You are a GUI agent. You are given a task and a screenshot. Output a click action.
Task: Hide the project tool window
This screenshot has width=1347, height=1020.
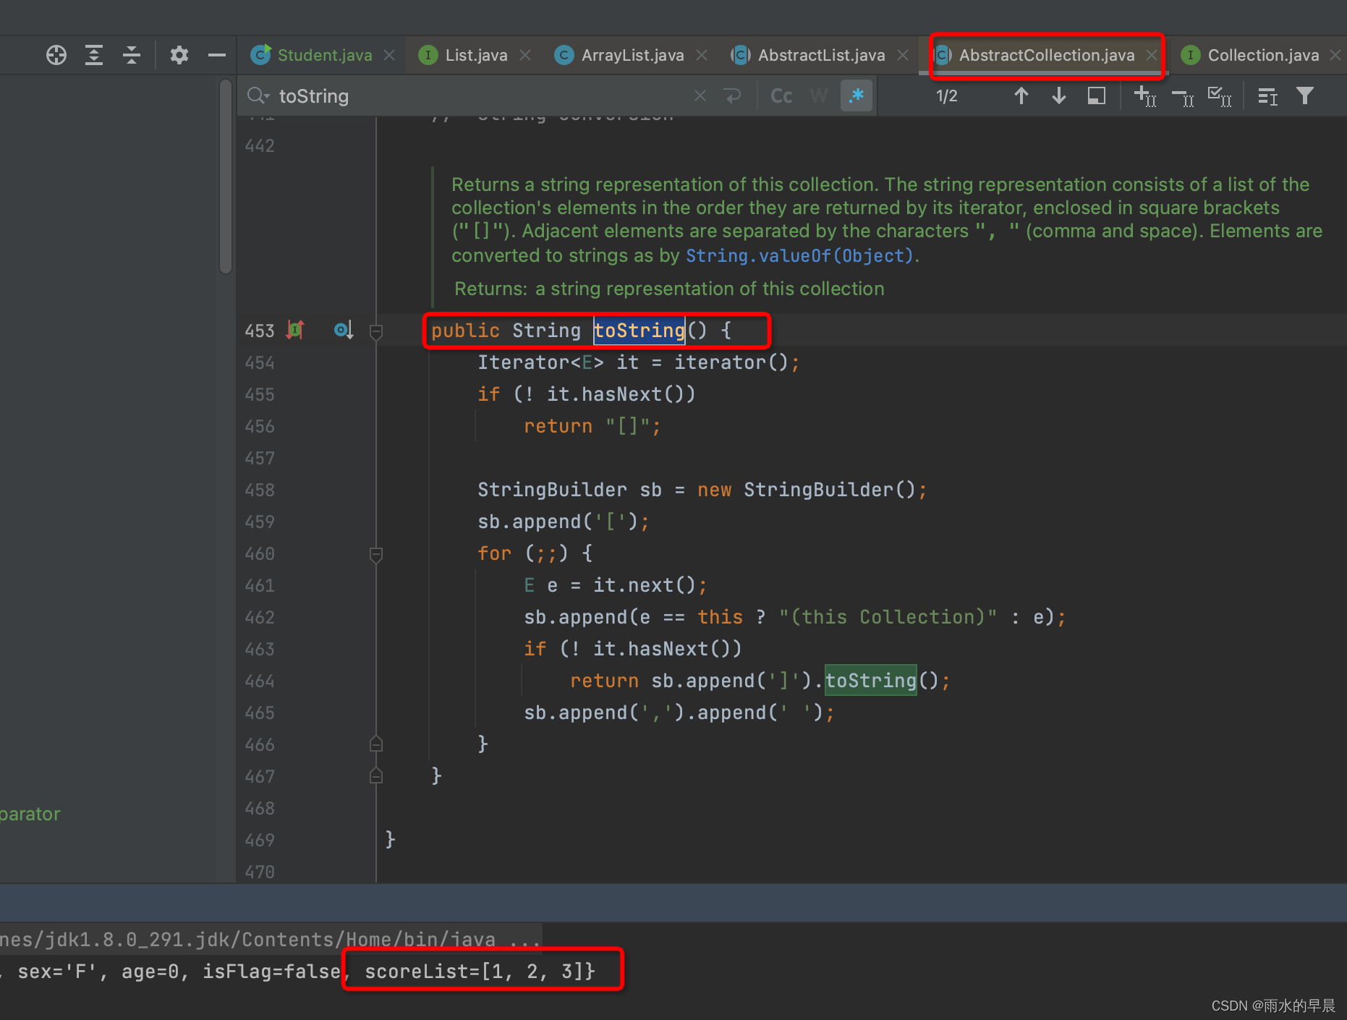pos(217,55)
